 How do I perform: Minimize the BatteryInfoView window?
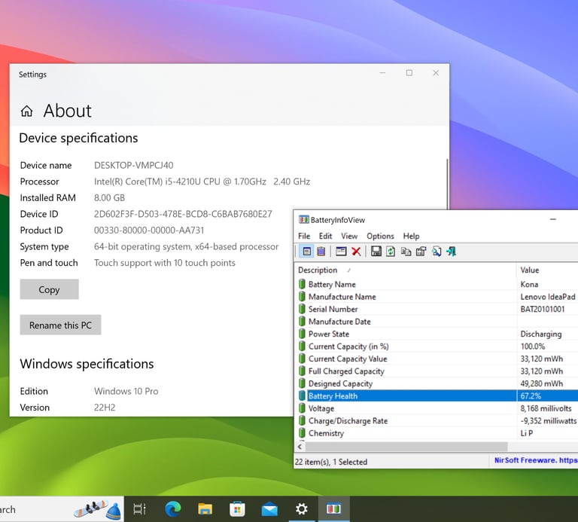click(553, 219)
